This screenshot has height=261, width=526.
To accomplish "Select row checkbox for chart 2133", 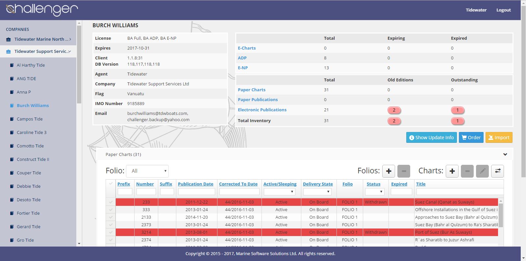I will pos(111,217).
